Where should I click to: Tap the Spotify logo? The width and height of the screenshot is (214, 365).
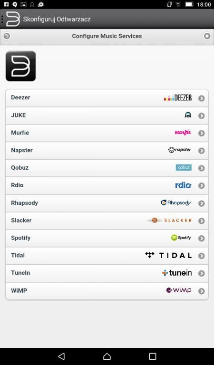coord(181,238)
